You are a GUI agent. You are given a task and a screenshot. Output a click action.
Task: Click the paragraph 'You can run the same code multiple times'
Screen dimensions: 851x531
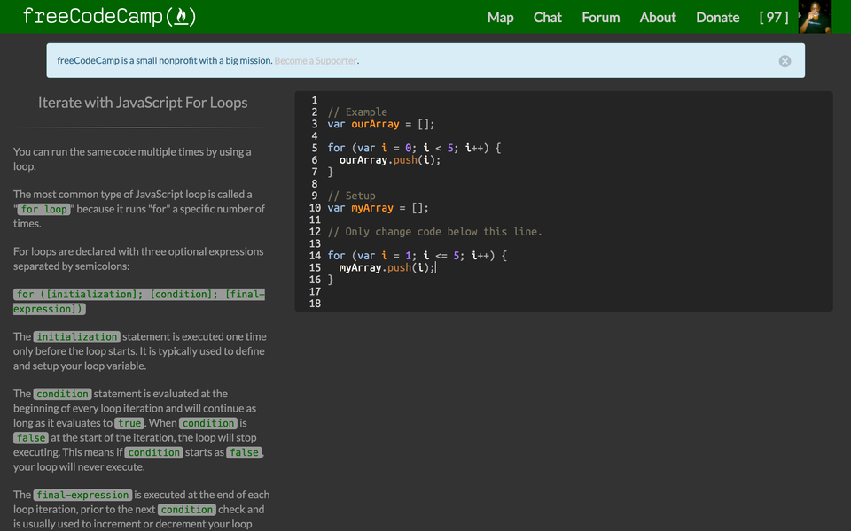(x=132, y=158)
